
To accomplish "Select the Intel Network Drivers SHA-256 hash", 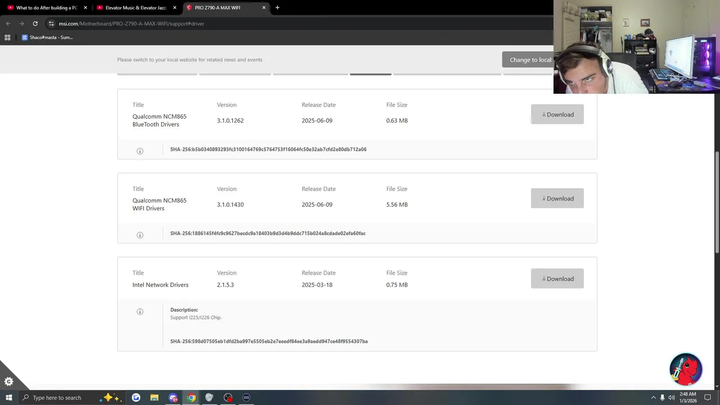I will [x=269, y=341].
